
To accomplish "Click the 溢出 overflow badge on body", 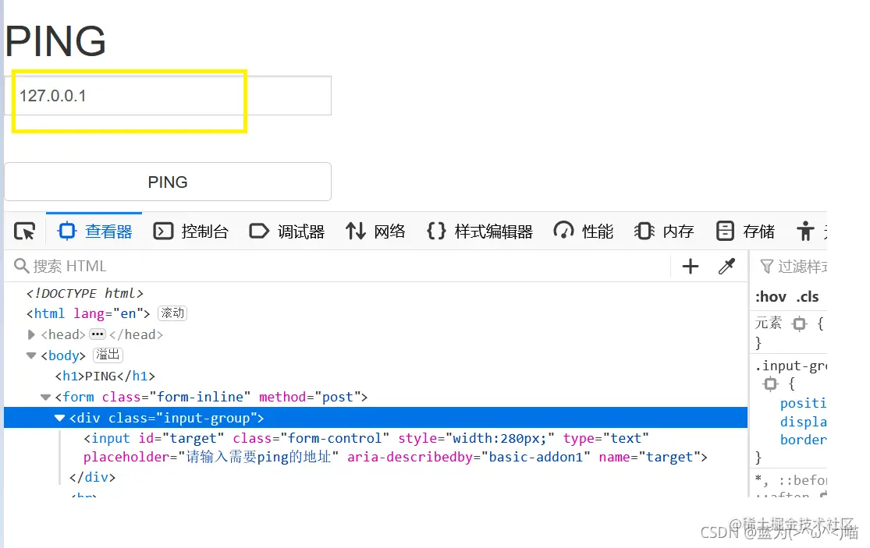I will click(x=108, y=355).
